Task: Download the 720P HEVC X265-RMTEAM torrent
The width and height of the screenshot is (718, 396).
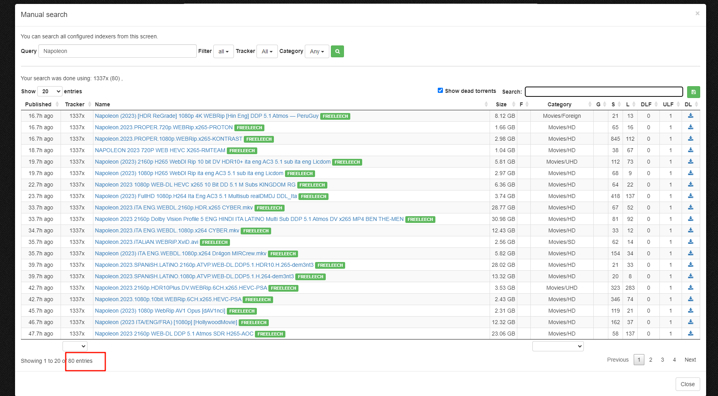Action: [x=691, y=150]
